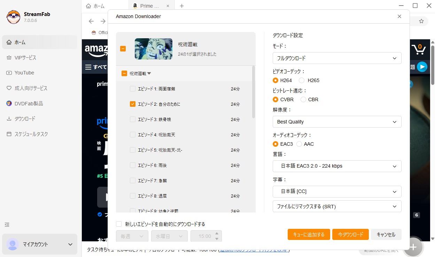Collapse sidebar using the menu toggle icon
The image size is (435, 257).
pos(7,225)
